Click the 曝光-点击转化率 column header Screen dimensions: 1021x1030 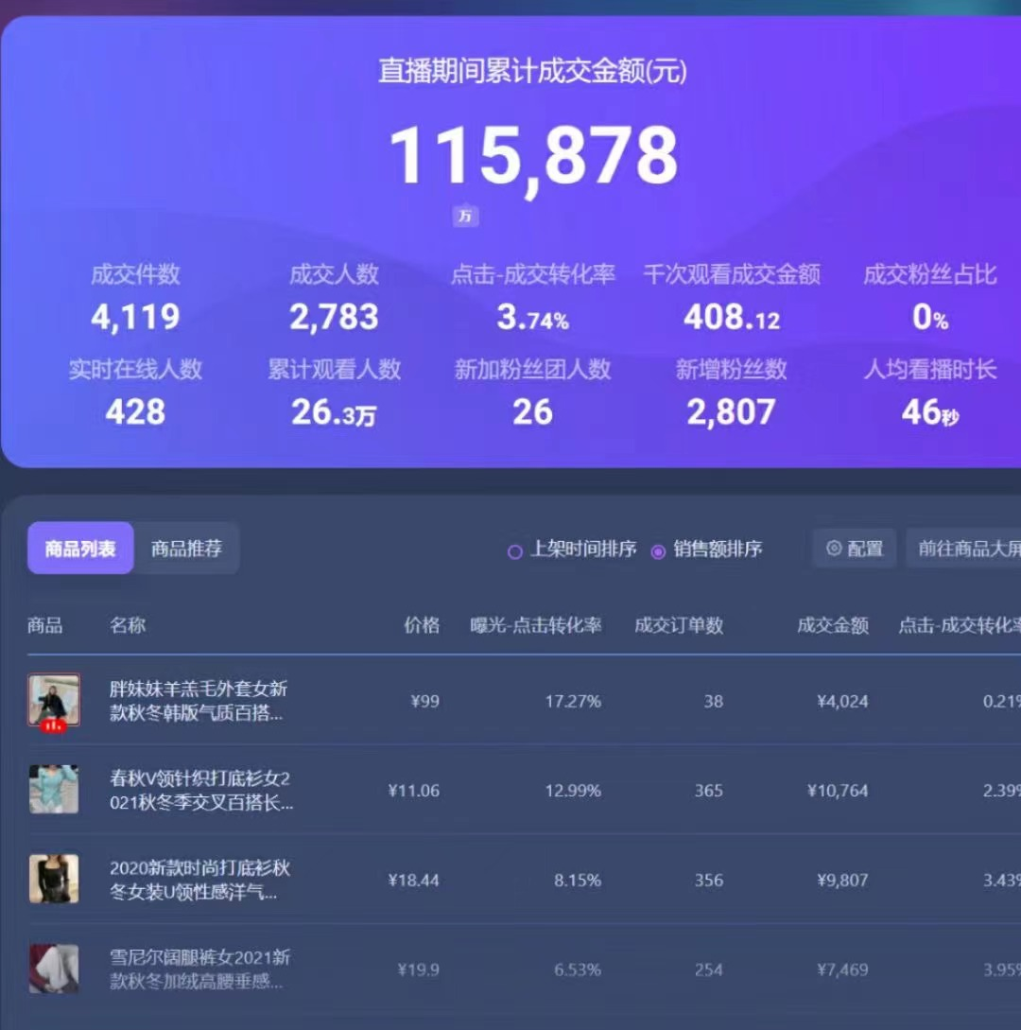536,625
